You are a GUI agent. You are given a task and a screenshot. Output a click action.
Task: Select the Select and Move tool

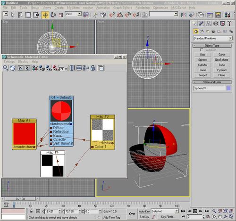pos(45,15)
